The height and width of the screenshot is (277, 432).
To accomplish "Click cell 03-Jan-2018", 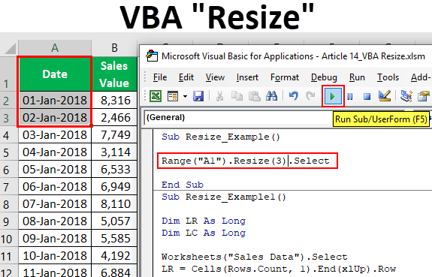I will (x=55, y=135).
